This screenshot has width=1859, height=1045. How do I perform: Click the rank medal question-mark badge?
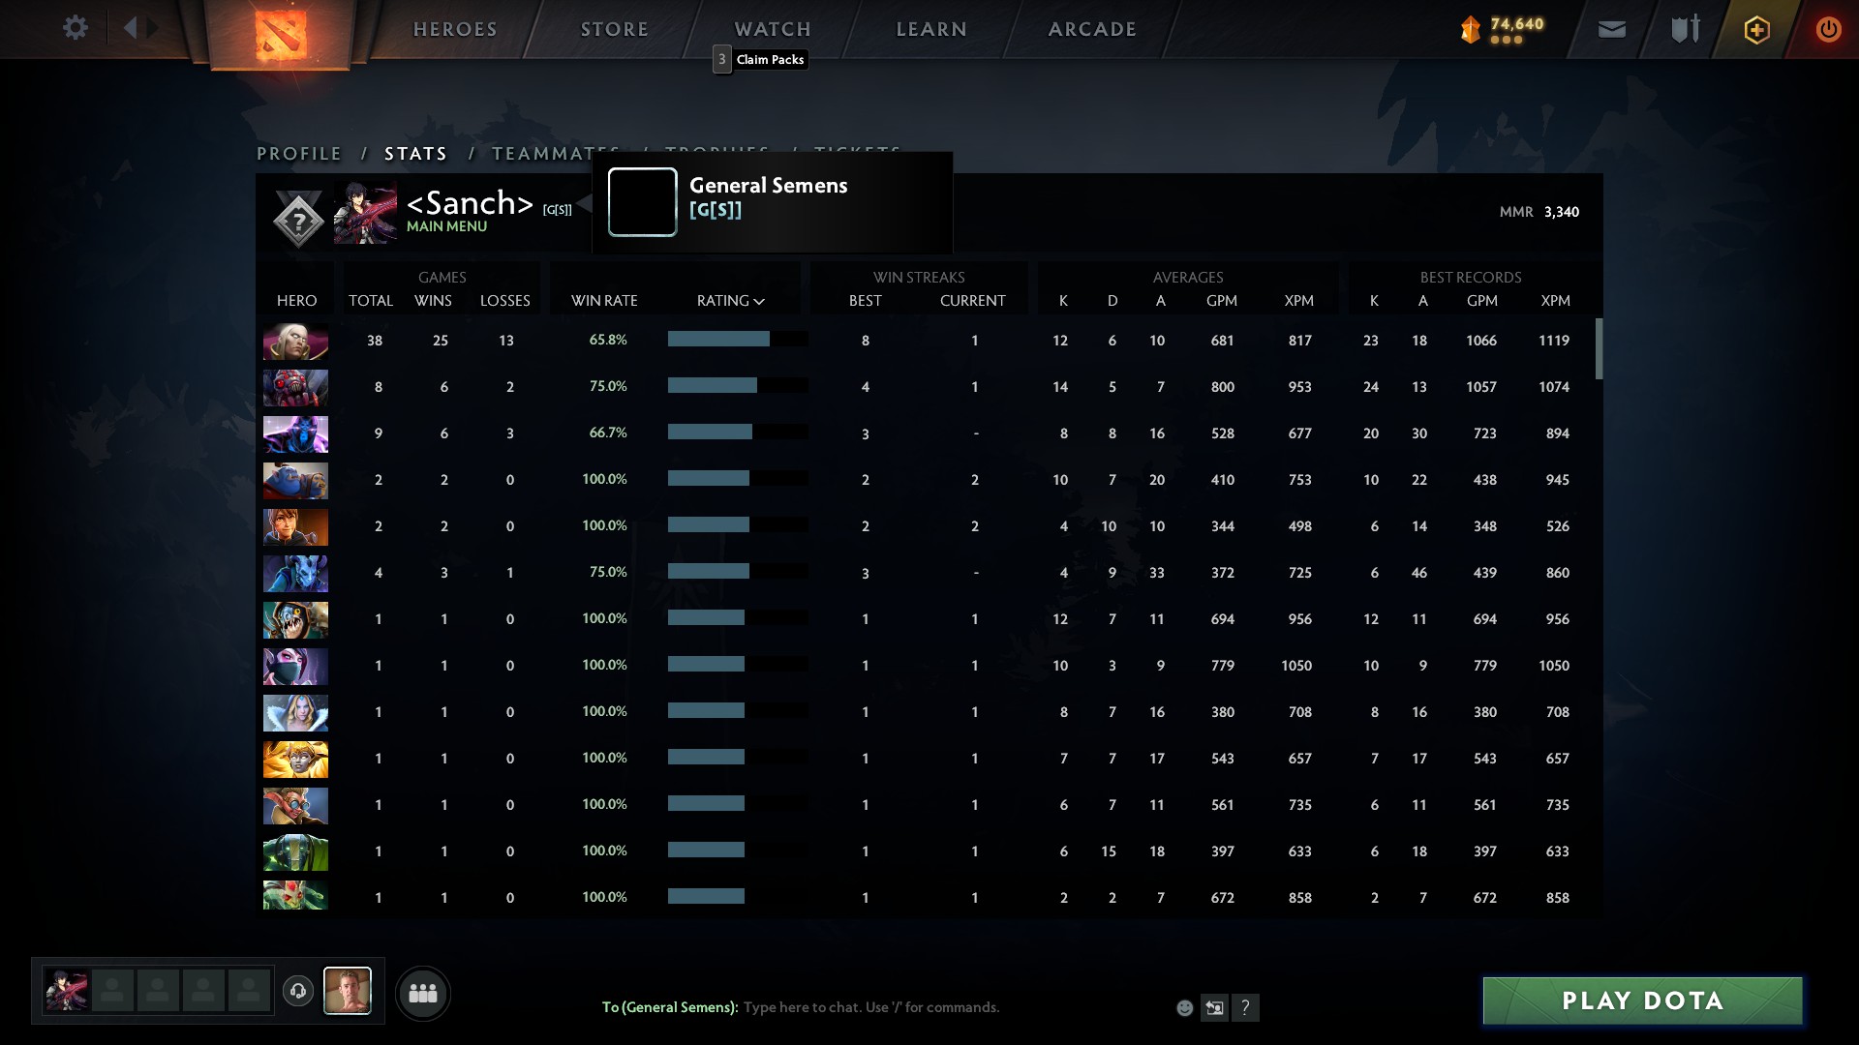coord(298,222)
